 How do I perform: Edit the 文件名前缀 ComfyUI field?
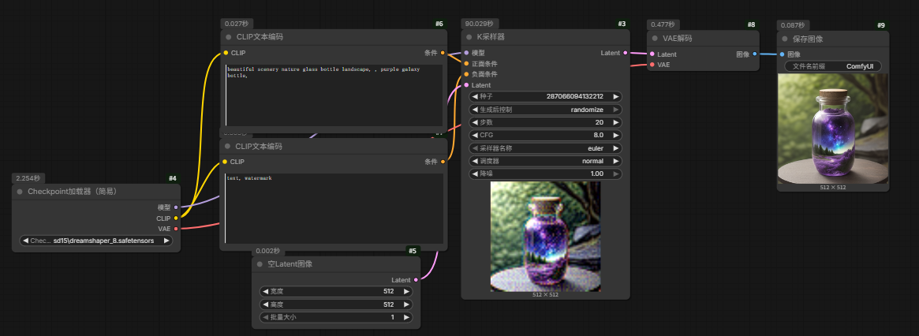pos(833,66)
